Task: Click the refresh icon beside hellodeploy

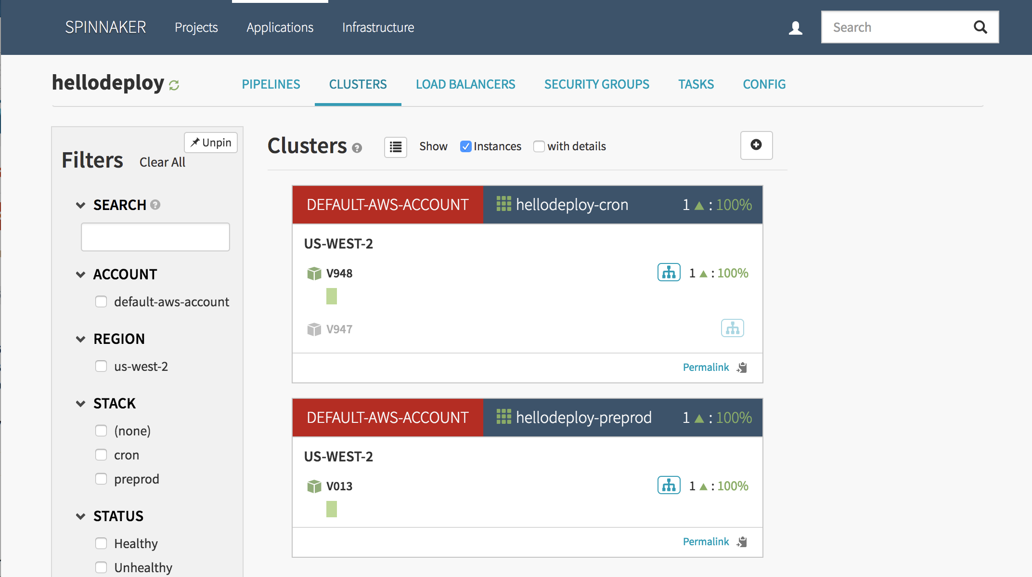Action: tap(174, 85)
